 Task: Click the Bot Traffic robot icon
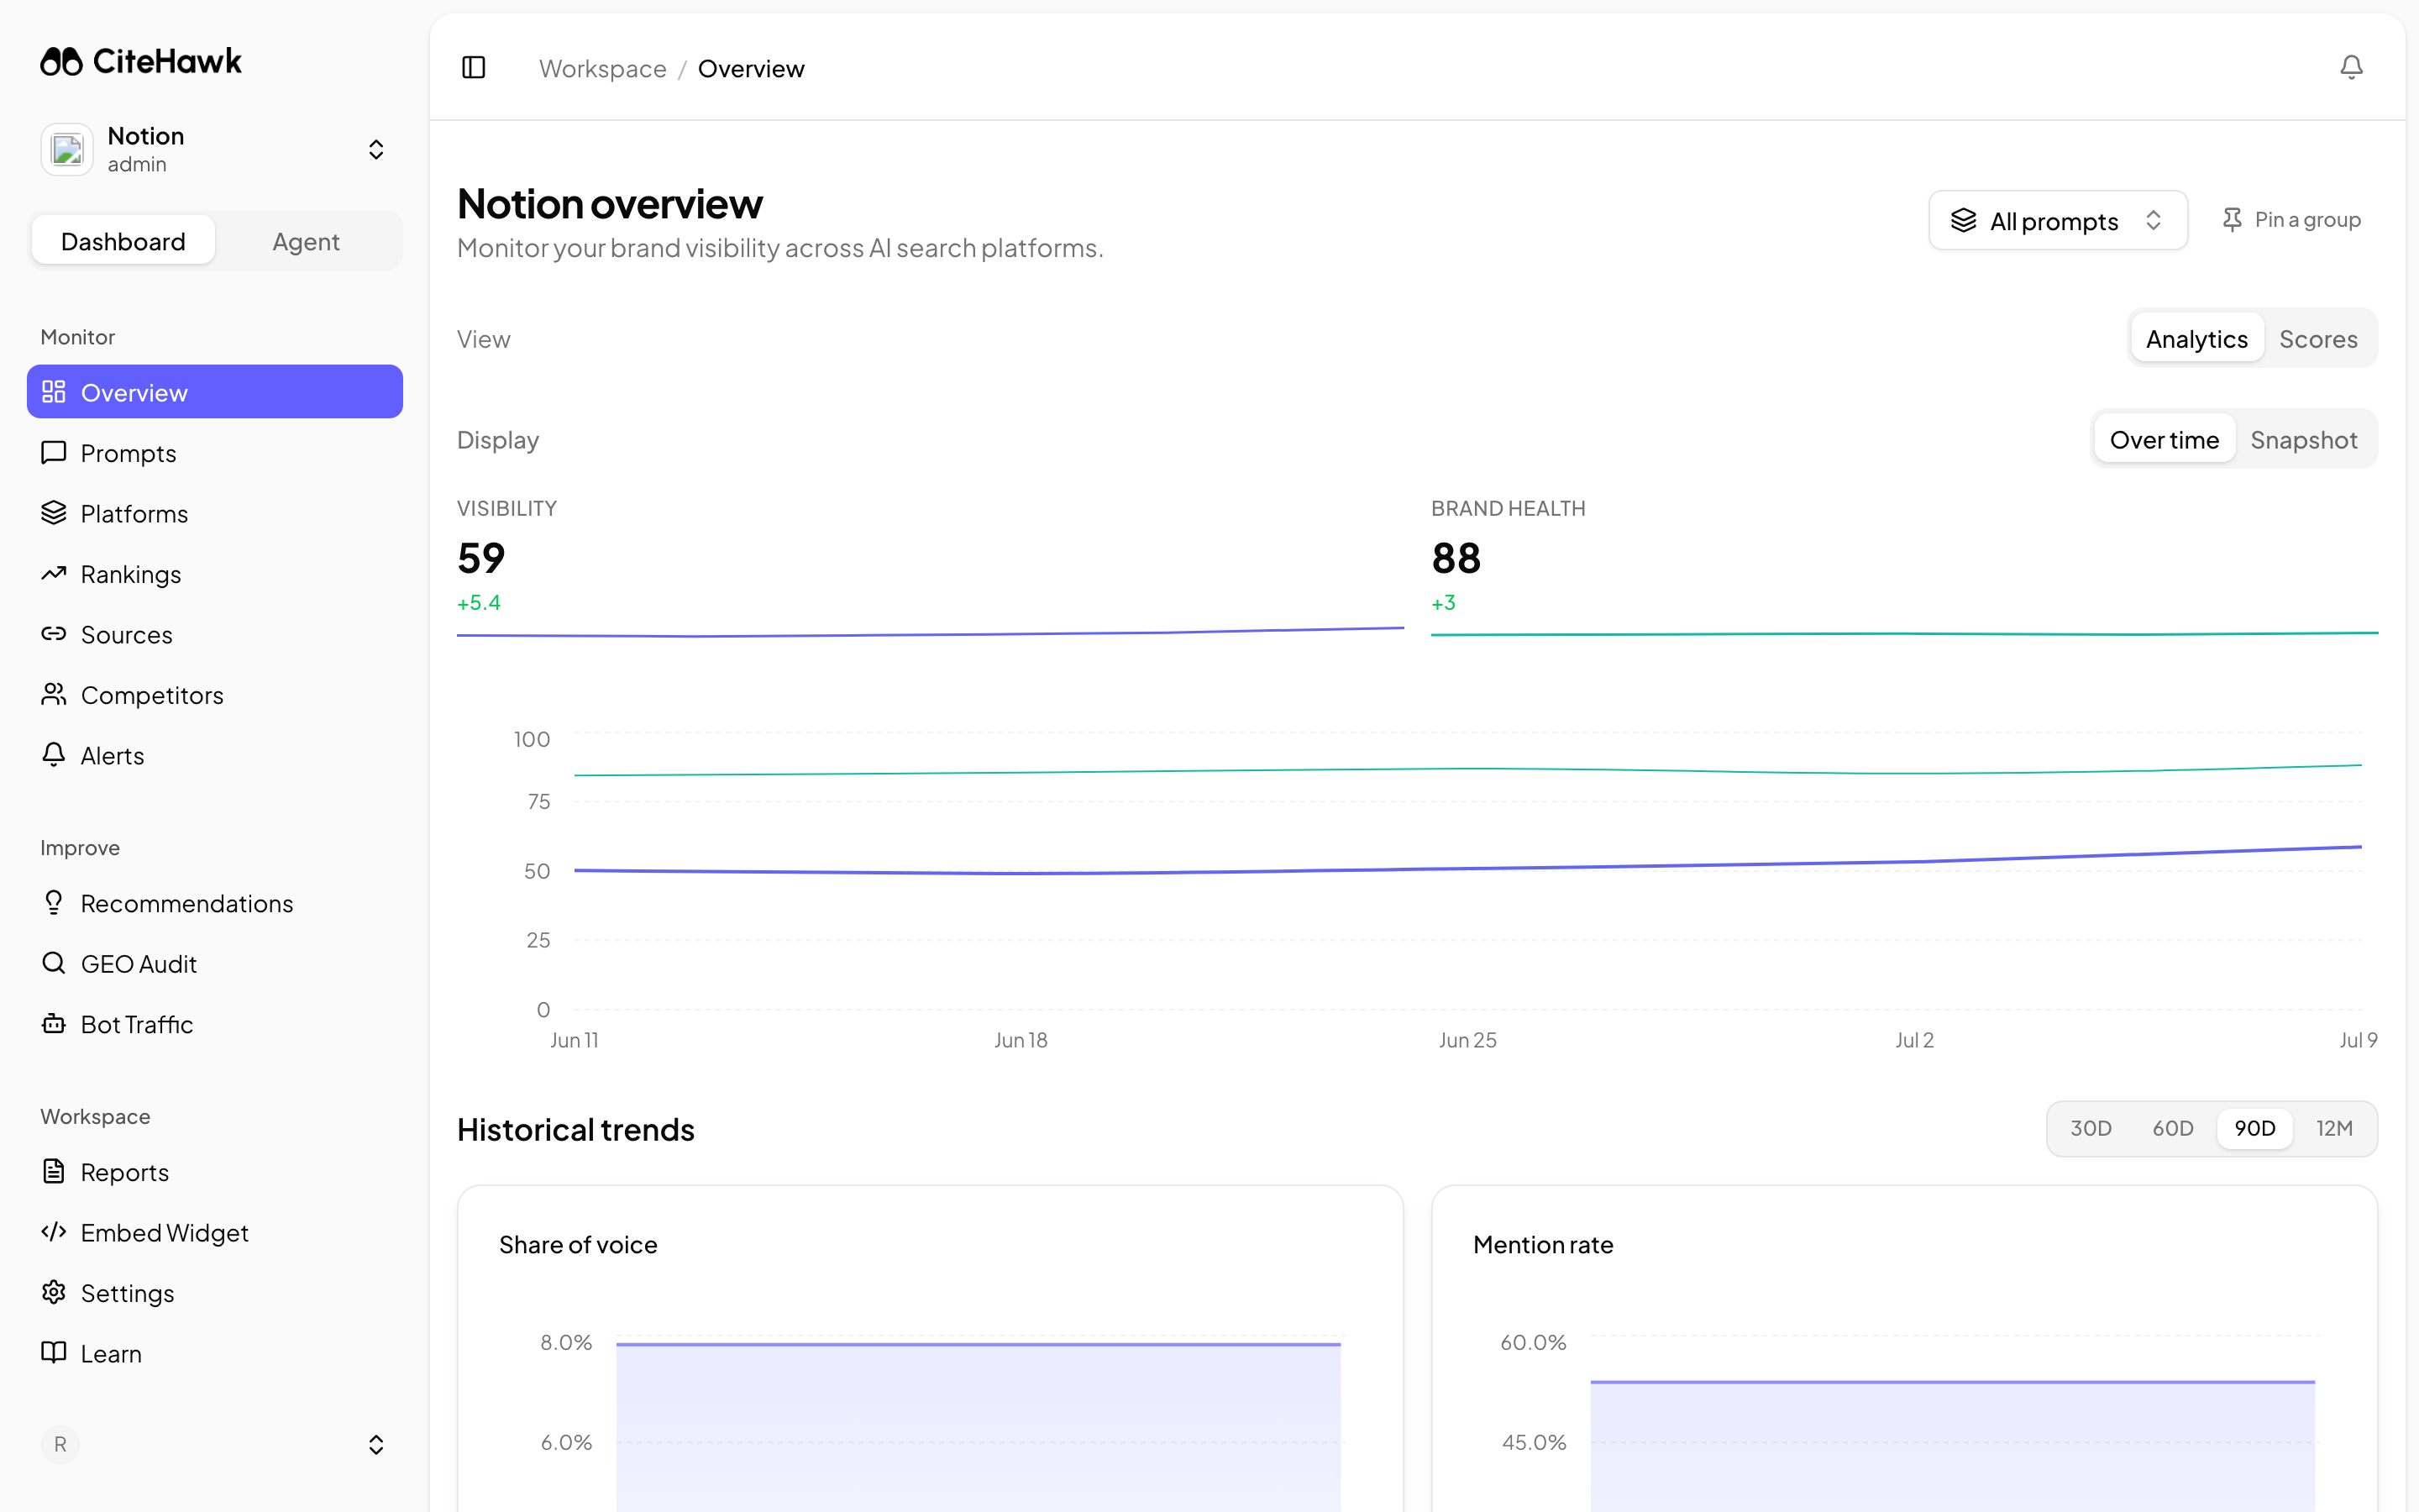pos(54,1024)
